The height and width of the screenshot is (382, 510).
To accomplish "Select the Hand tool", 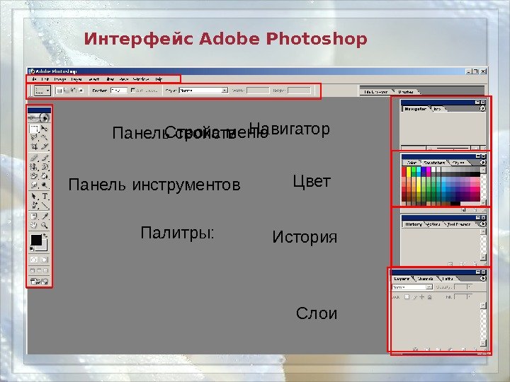I will pyautogui.click(x=34, y=225).
